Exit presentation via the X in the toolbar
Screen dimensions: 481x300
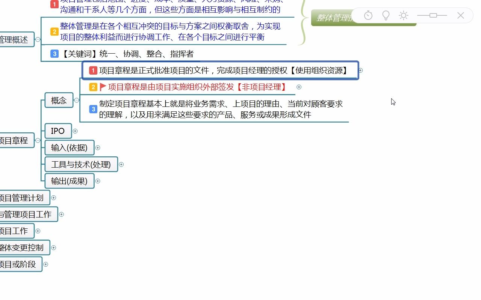point(460,15)
